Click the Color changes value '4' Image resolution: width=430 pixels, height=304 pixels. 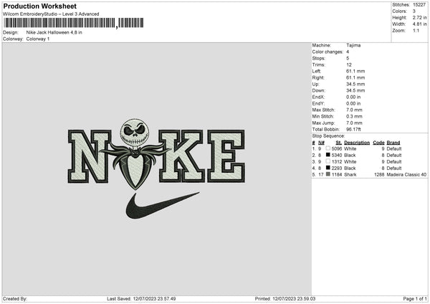[348, 52]
